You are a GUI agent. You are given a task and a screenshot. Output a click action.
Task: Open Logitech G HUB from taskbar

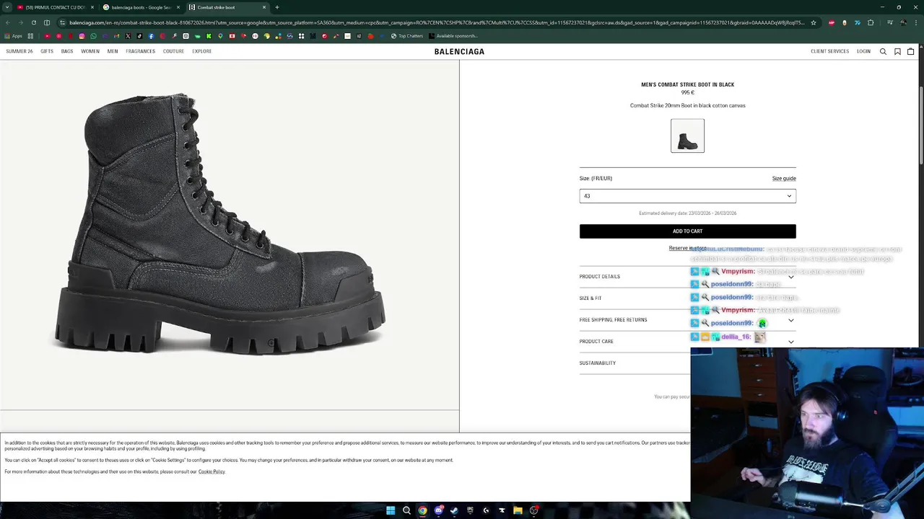pos(486,510)
